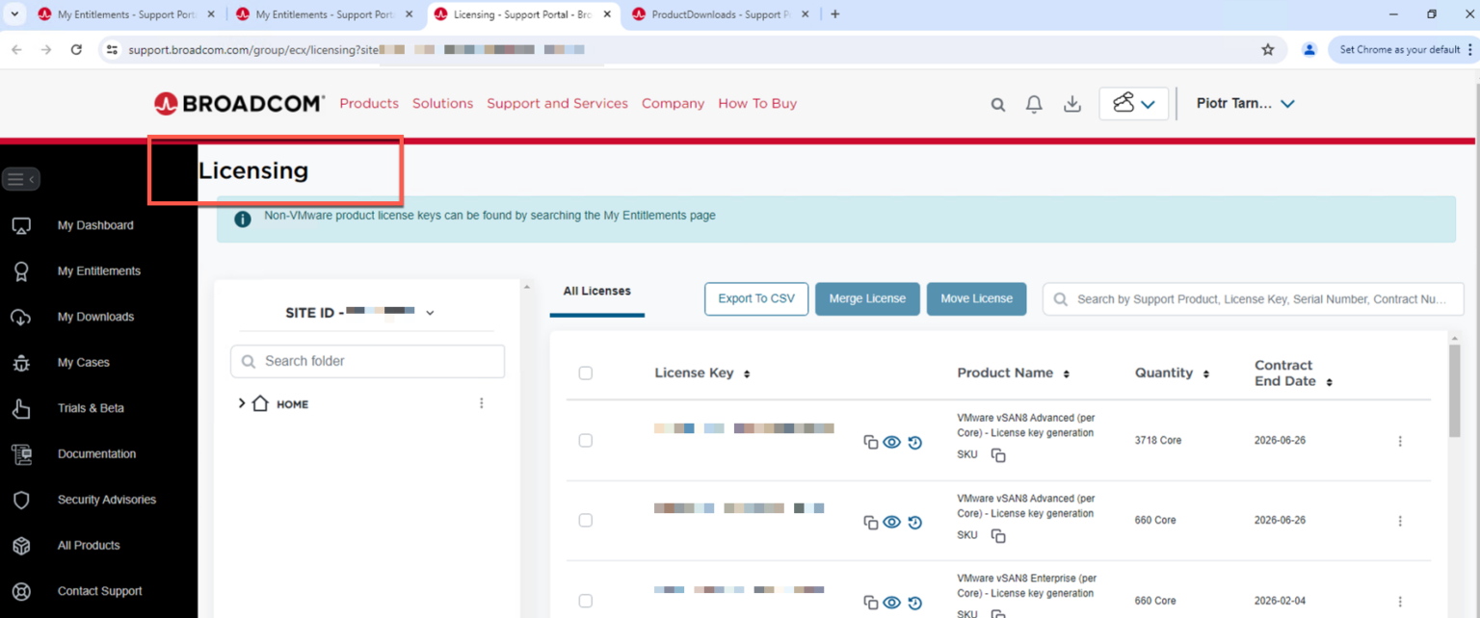
Task: Check the select-all licenses checkbox
Action: 585,373
